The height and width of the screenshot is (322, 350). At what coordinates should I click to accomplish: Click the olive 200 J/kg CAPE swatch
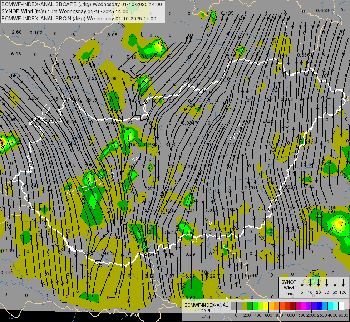coord(245,306)
